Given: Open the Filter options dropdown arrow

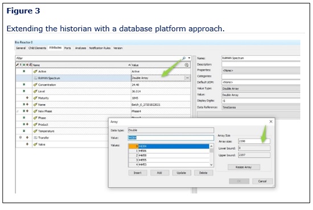Looking at the screenshot, I should pyautogui.click(x=189, y=58).
